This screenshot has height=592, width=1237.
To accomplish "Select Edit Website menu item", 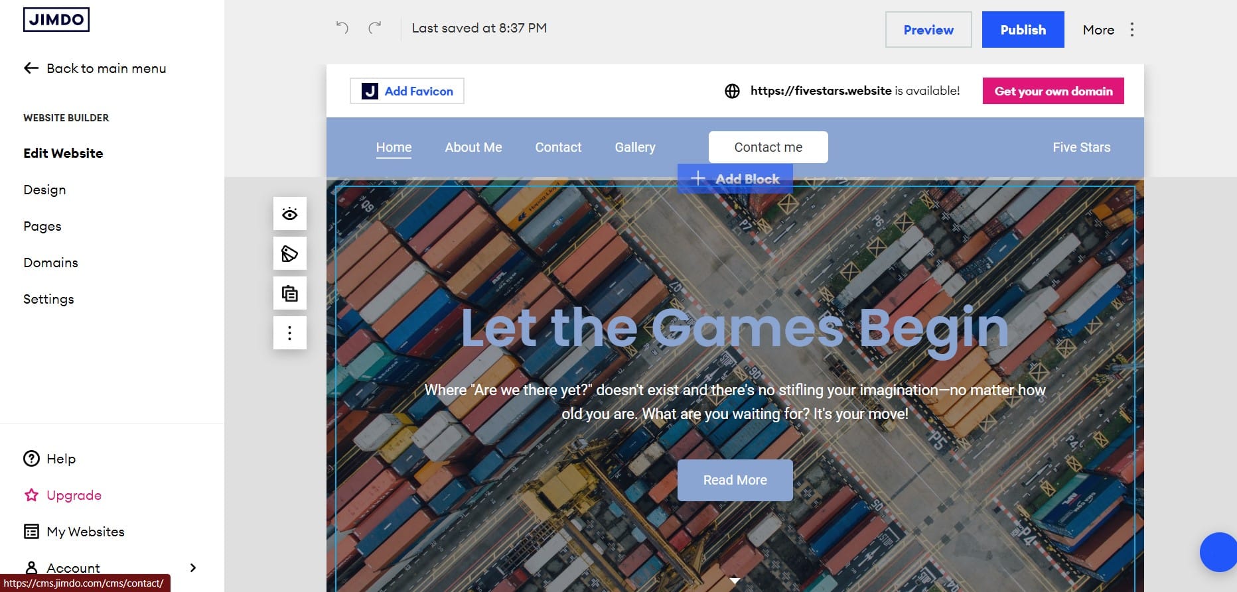I will (x=63, y=153).
